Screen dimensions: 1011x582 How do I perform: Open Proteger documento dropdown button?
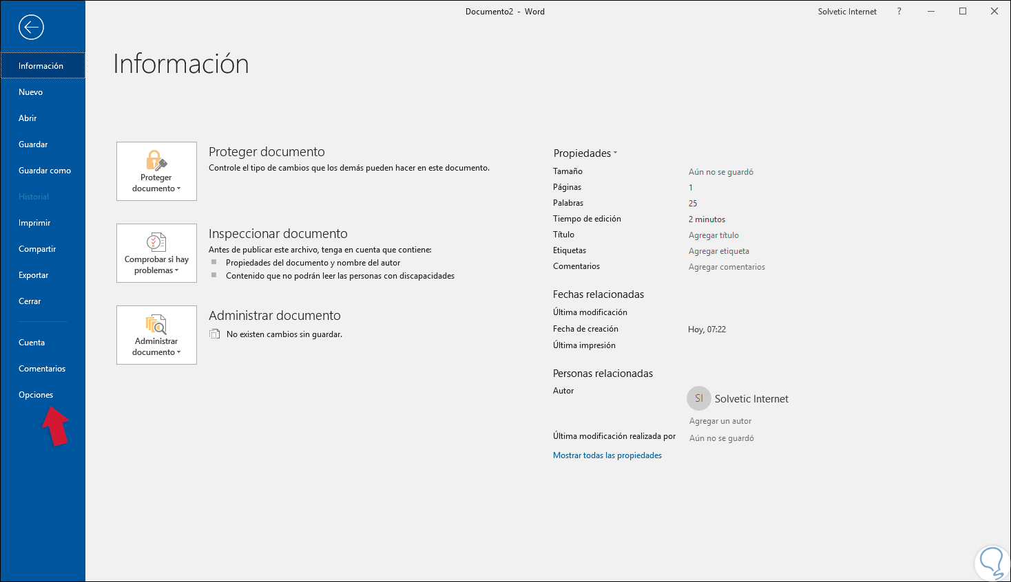click(x=156, y=171)
